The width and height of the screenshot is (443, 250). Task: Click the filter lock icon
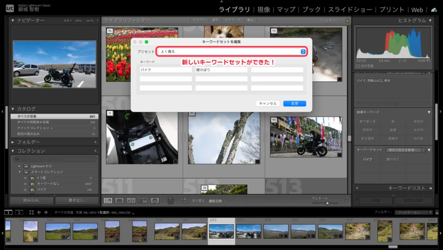point(347,20)
